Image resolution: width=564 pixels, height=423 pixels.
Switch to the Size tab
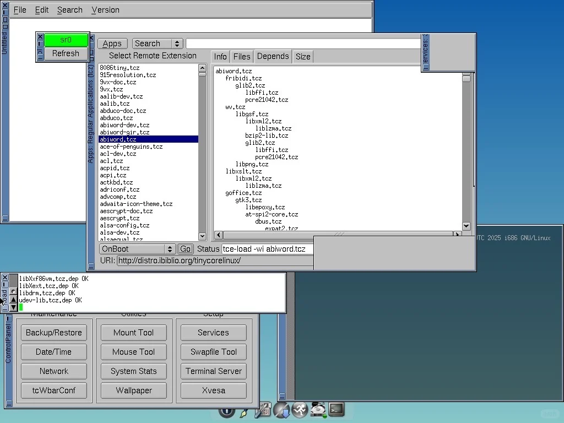pyautogui.click(x=302, y=56)
